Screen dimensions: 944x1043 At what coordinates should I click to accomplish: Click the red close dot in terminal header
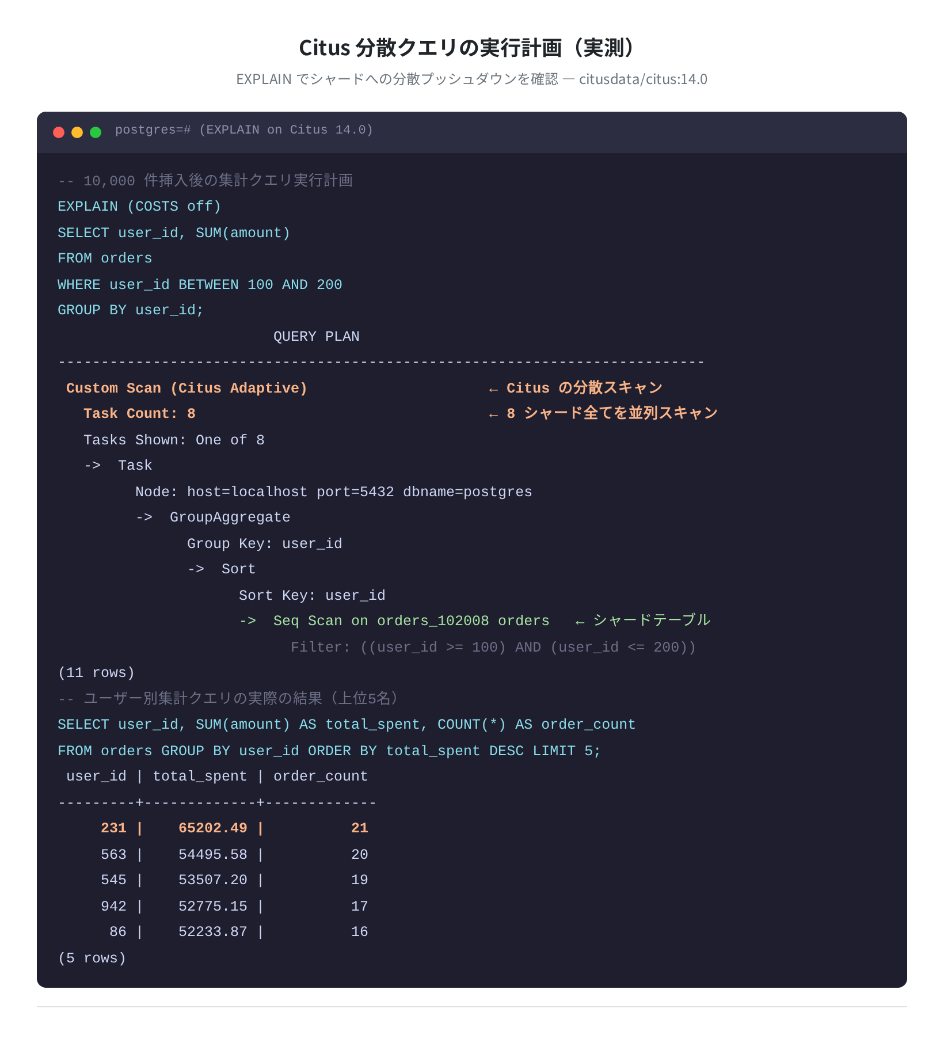point(59,132)
